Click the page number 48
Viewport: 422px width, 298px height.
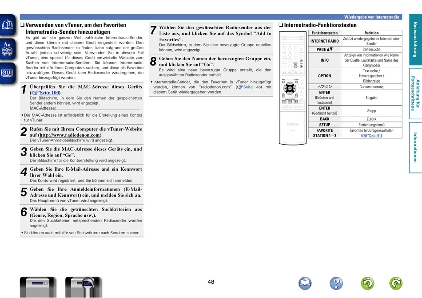(211, 282)
